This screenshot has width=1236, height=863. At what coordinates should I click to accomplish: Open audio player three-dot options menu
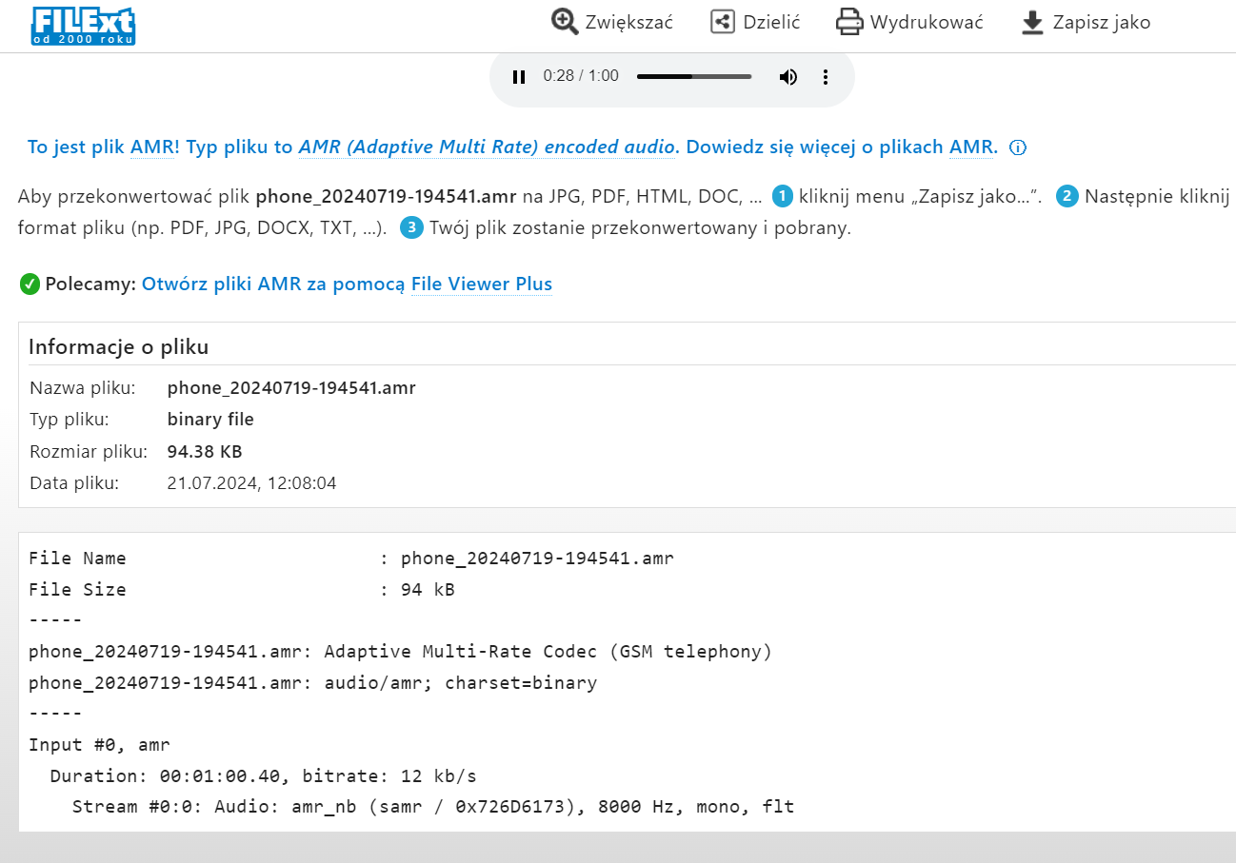826,77
